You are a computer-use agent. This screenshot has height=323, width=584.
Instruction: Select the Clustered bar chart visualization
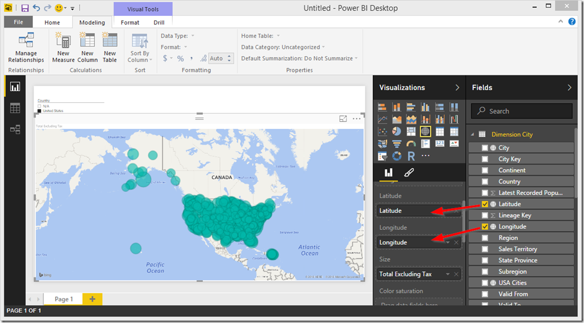pos(411,107)
